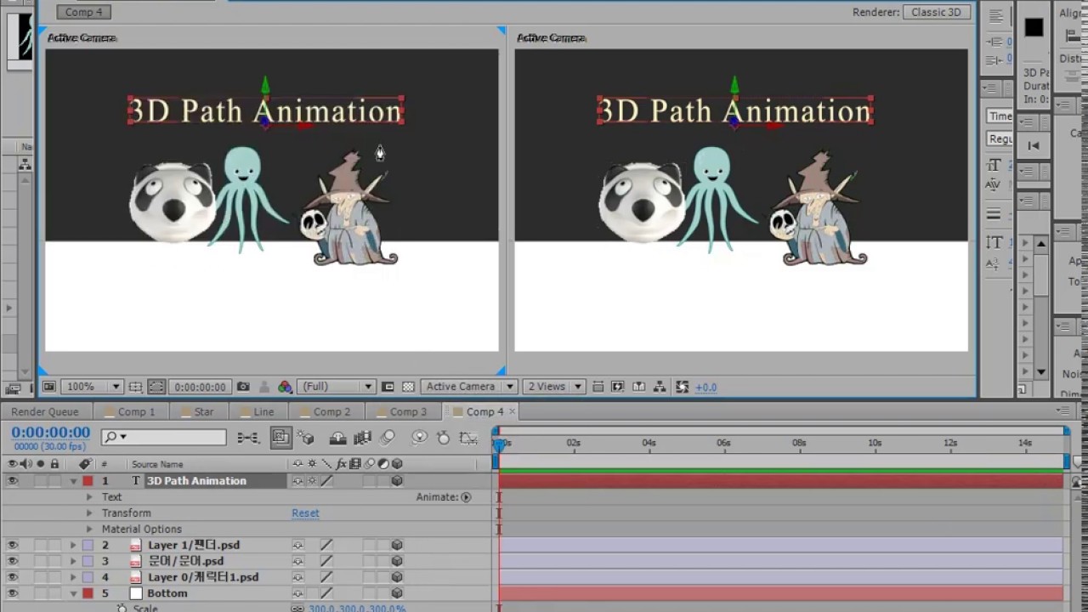Screen dimensions: 1088x612
Task: Toggle the Auto-keyframe stopwatch icon
Action: tap(443, 438)
